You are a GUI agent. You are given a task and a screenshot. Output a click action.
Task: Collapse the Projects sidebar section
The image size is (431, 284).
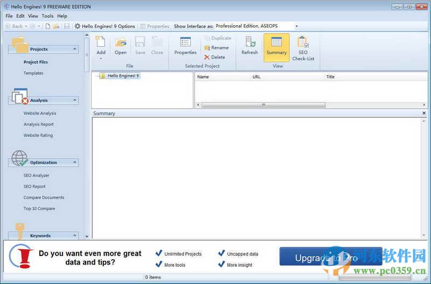(x=75, y=49)
